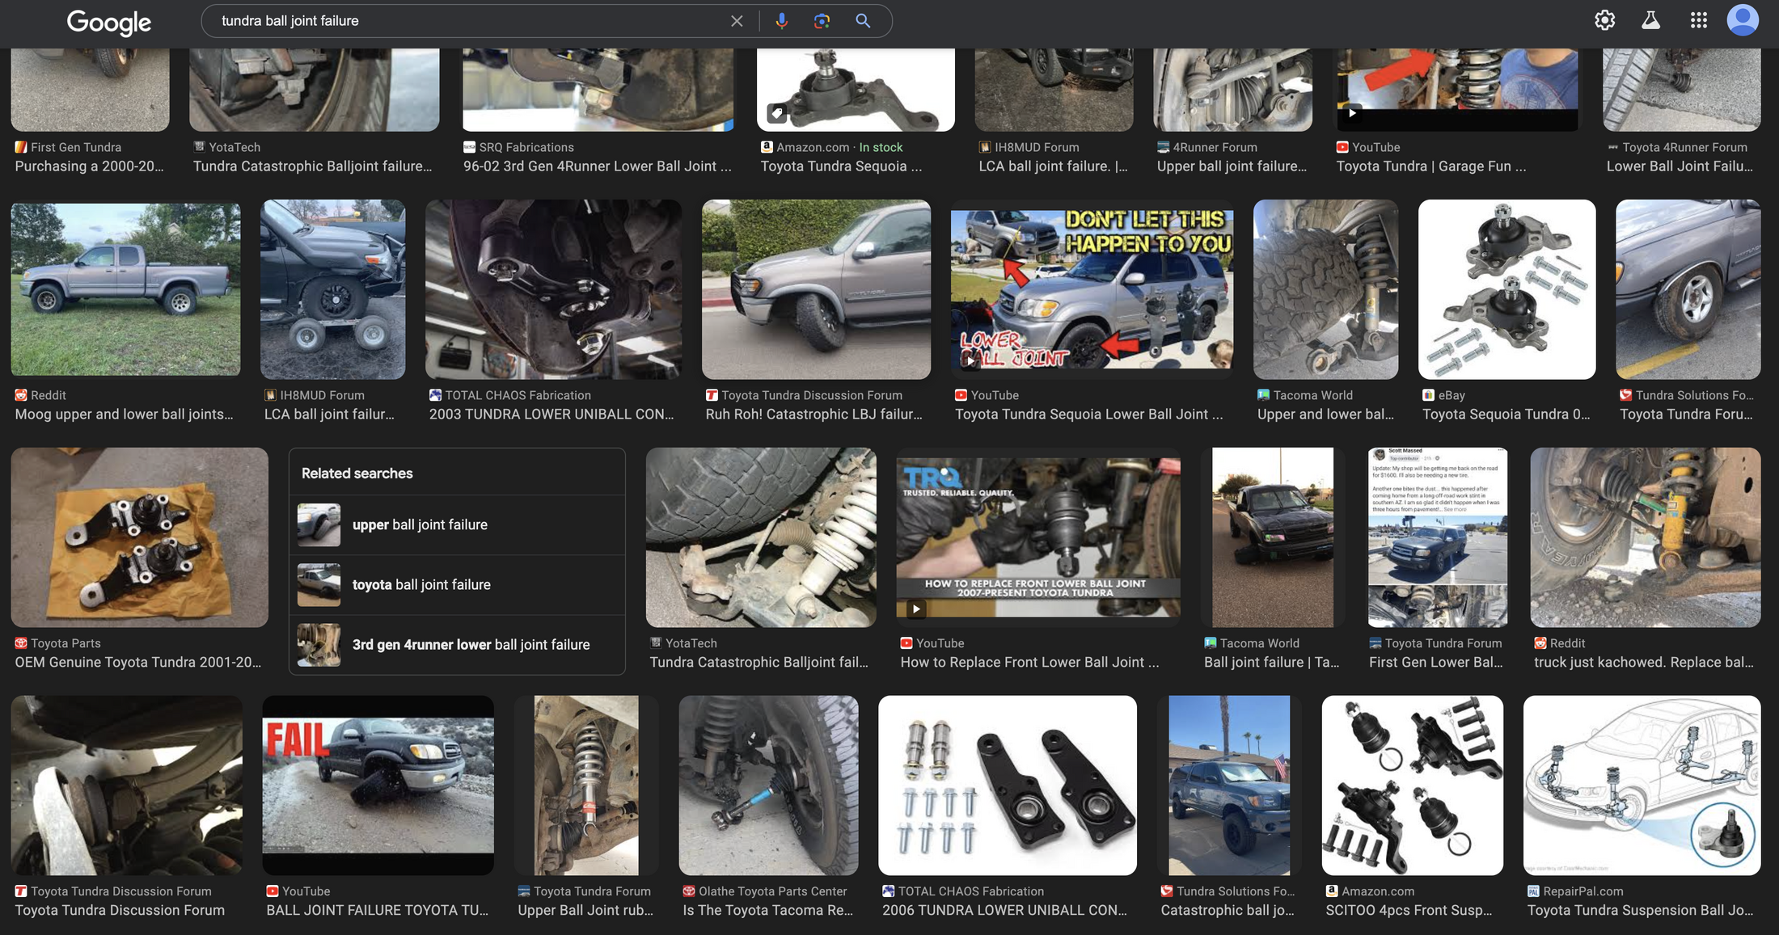This screenshot has height=935, width=1779.
Task: Click the magnifying glass search button
Action: (863, 21)
